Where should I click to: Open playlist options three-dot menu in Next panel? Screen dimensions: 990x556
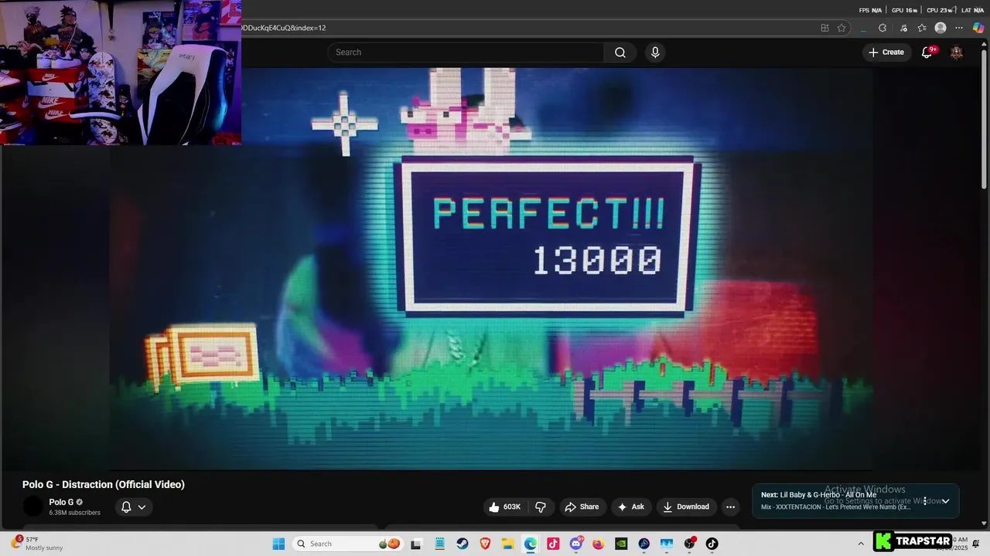pyautogui.click(x=924, y=501)
